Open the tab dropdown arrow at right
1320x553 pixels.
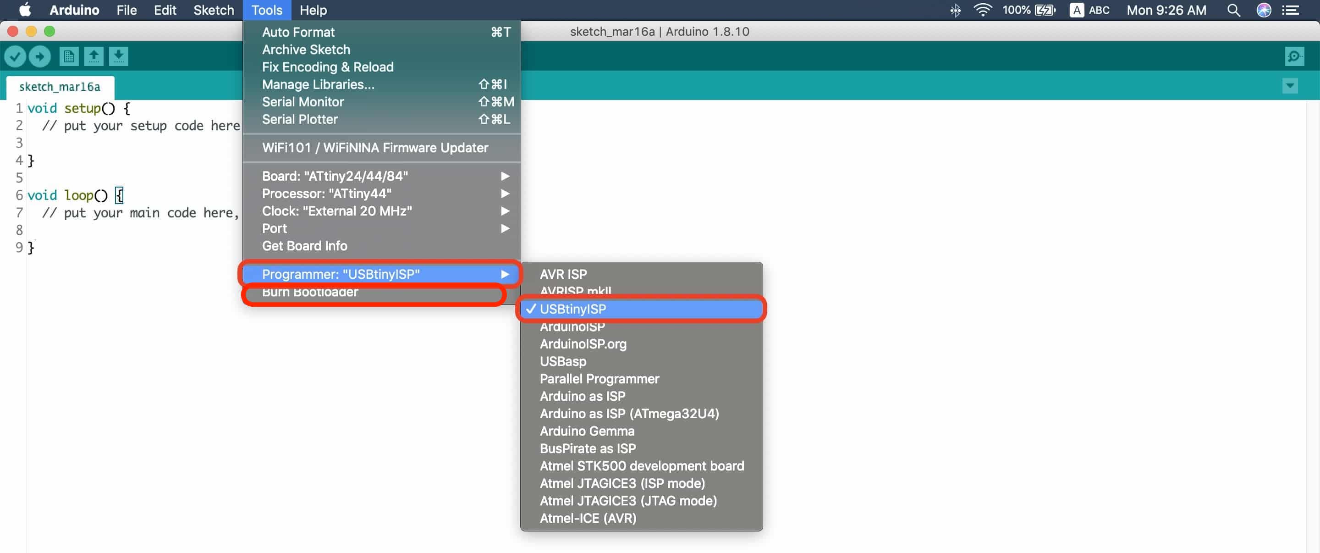(x=1290, y=86)
